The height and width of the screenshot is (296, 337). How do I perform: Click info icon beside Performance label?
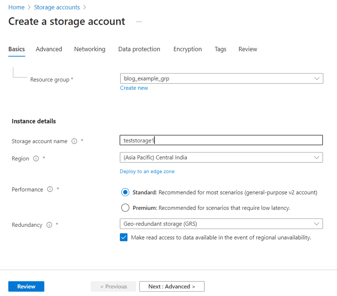[50, 189]
